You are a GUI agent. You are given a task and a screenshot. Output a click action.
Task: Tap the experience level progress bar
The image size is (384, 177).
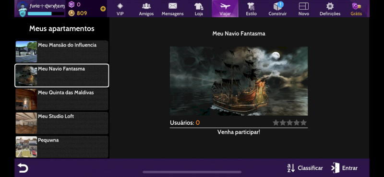[x=46, y=14]
